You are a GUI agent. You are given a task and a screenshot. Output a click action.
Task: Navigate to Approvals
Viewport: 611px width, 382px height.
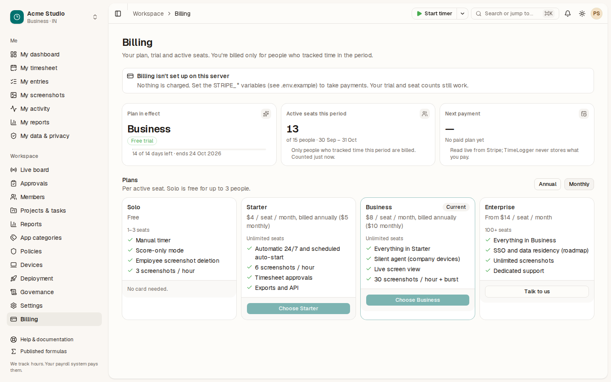[54, 183]
